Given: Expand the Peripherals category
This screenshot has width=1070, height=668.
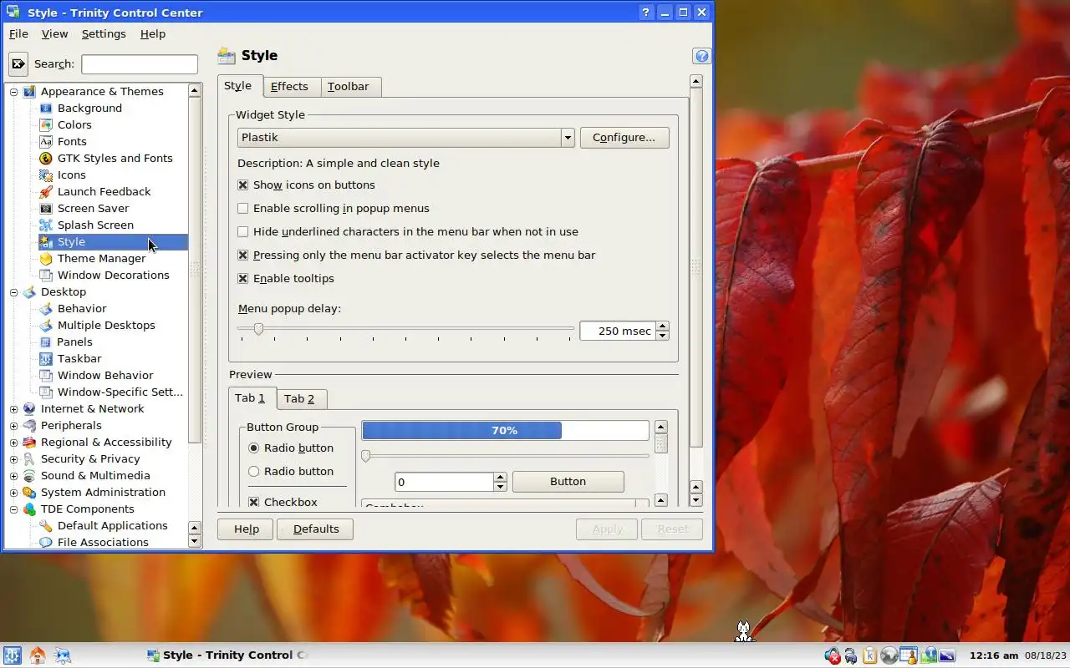Looking at the screenshot, I should (x=13, y=426).
